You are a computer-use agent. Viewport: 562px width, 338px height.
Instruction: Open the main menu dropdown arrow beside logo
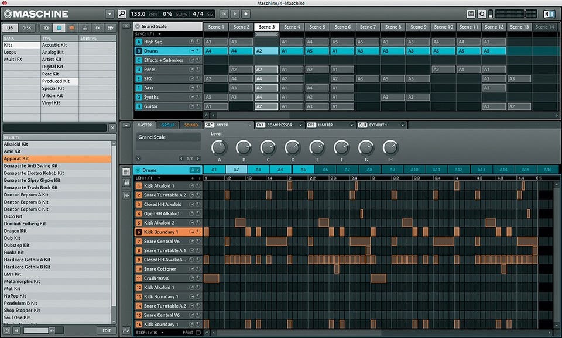pos(110,13)
